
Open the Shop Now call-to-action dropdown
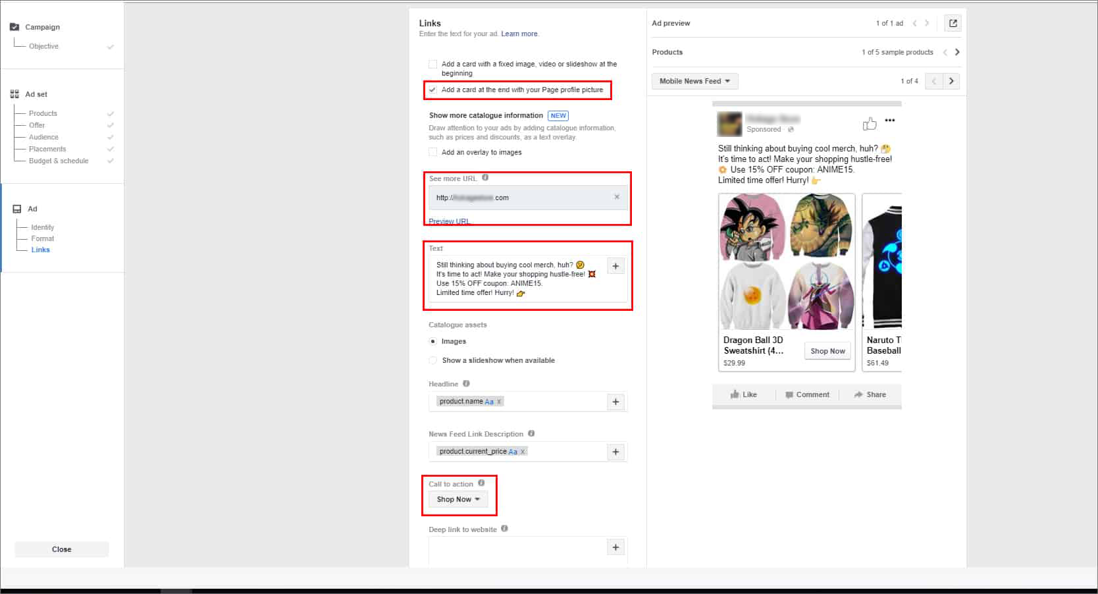tap(457, 499)
